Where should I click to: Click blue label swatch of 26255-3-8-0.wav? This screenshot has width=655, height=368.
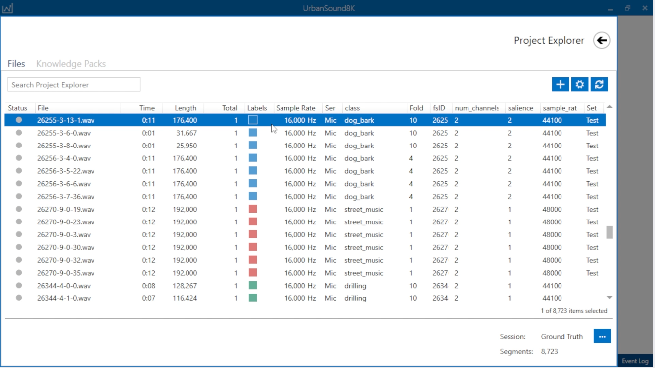pyautogui.click(x=253, y=146)
